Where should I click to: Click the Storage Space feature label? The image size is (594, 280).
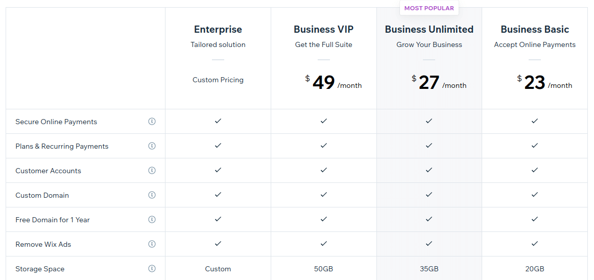coord(40,269)
